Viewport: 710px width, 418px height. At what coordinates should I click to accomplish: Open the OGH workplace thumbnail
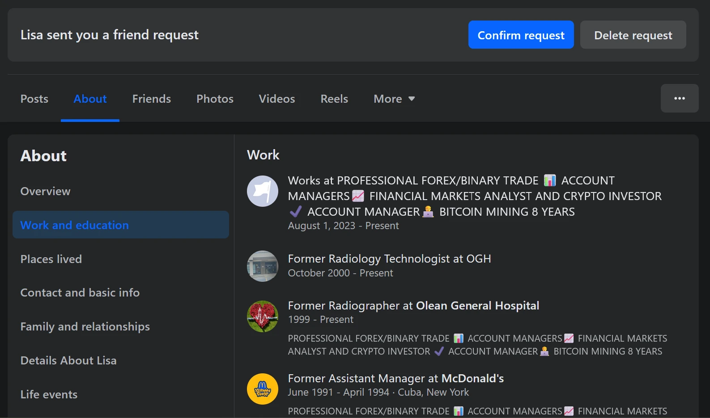tap(263, 266)
